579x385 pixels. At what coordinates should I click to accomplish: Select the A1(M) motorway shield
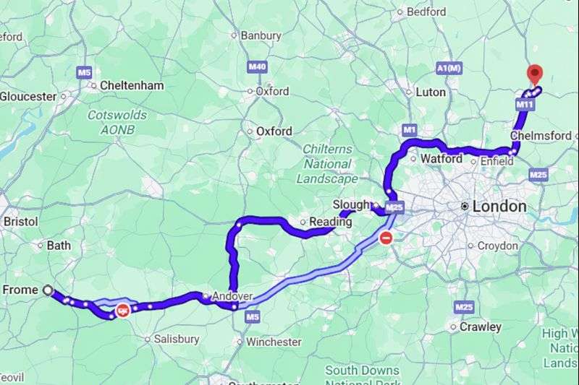click(x=449, y=68)
